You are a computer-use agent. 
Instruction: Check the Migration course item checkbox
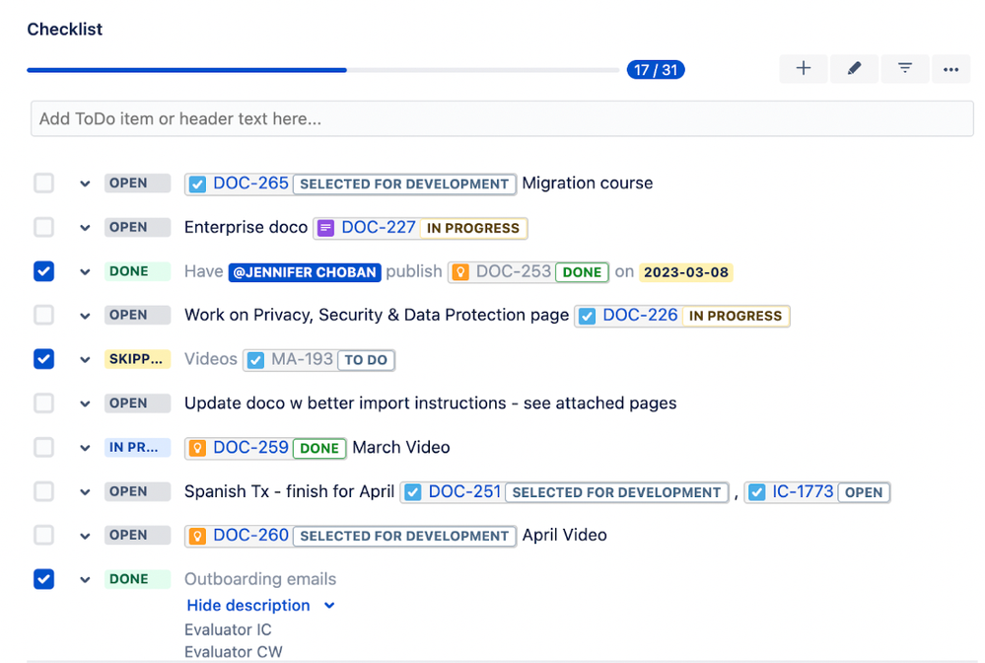pos(43,183)
